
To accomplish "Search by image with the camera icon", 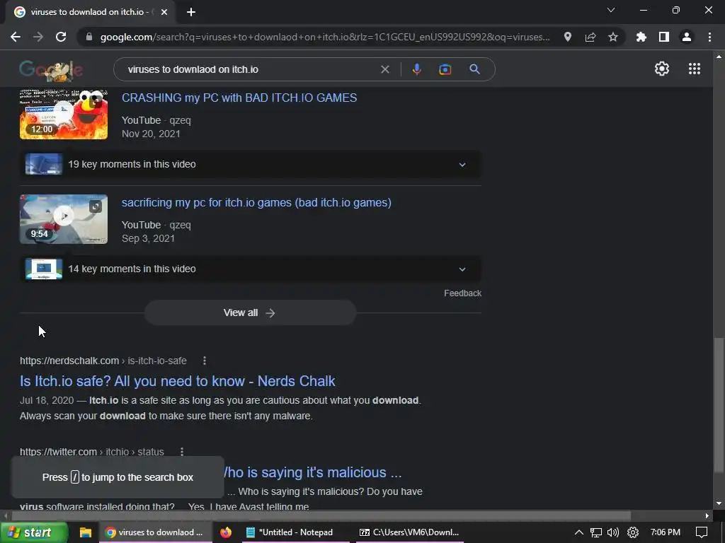I will 445,69.
